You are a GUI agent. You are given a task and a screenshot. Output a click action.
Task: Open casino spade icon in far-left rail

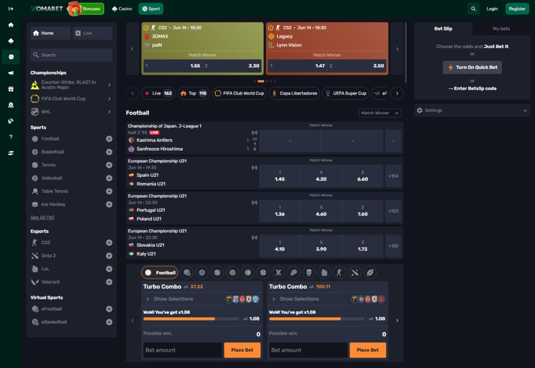pyautogui.click(x=11, y=41)
